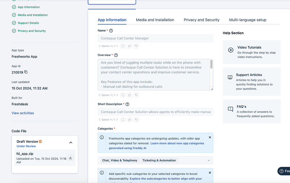The width and height of the screenshot is (290, 183).
Task: Dismiss the Freddy AI categories notice
Action: (210, 137)
